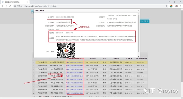
Task: Click 北京国金衡信认证有限公司 value in dialog
Action: (x=65, y=26)
